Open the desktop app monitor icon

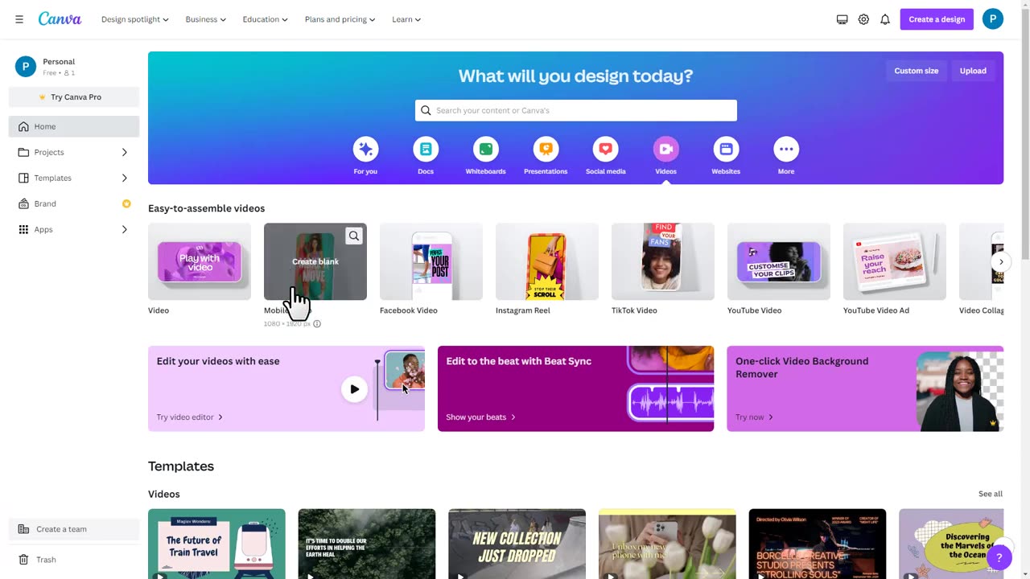842,19
